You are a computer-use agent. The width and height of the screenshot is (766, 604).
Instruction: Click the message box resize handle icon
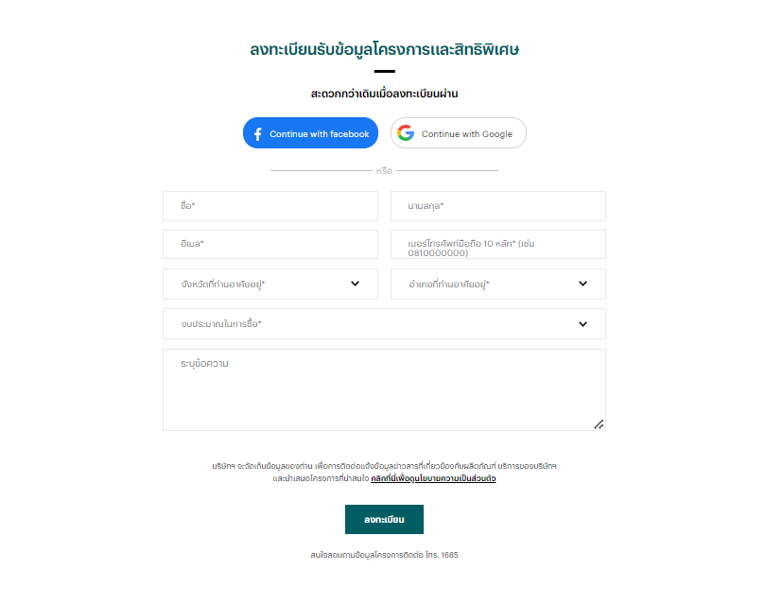(x=599, y=424)
